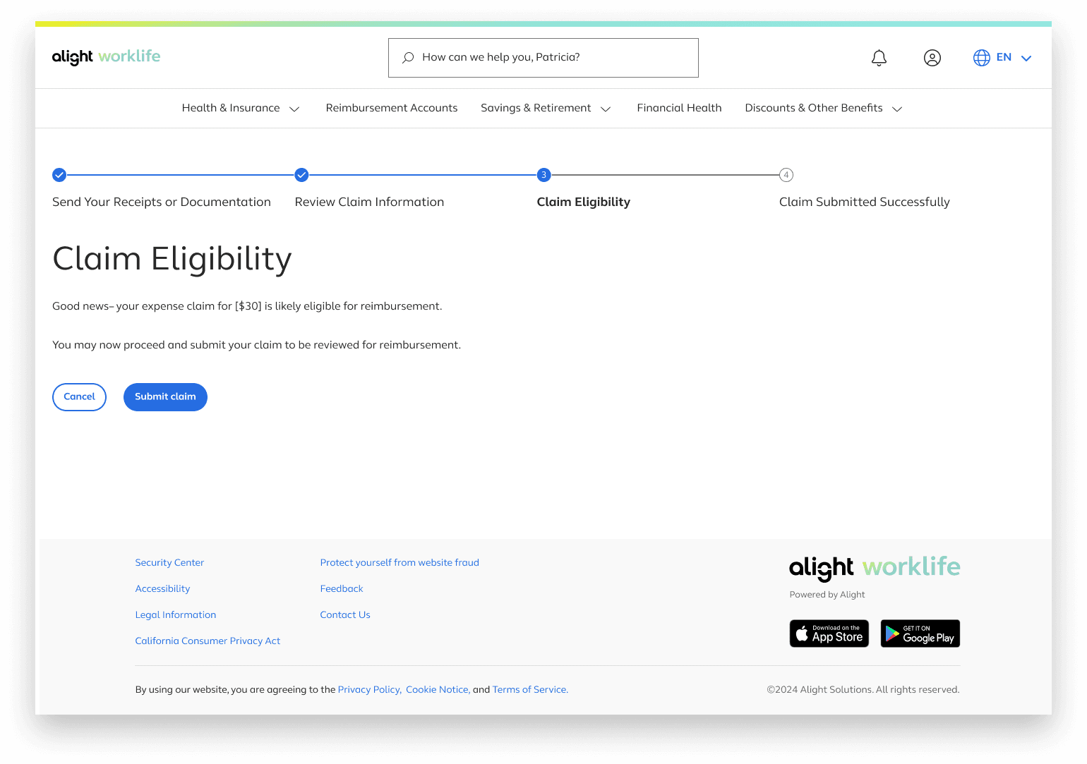Image resolution: width=1087 pixels, height=764 pixels.
Task: Open the Contact Us link
Action: point(345,615)
